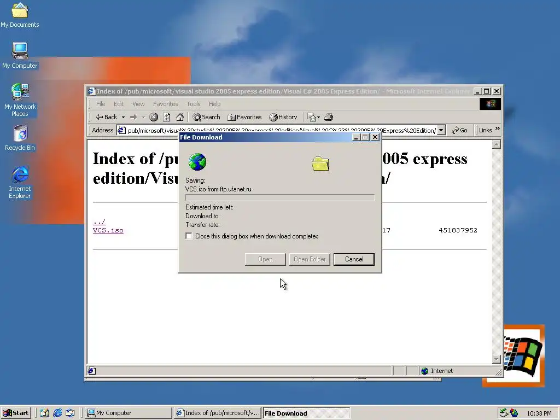Screen dimensions: 560x420
Task: Open the Favorites toolbar button
Action: (244, 117)
